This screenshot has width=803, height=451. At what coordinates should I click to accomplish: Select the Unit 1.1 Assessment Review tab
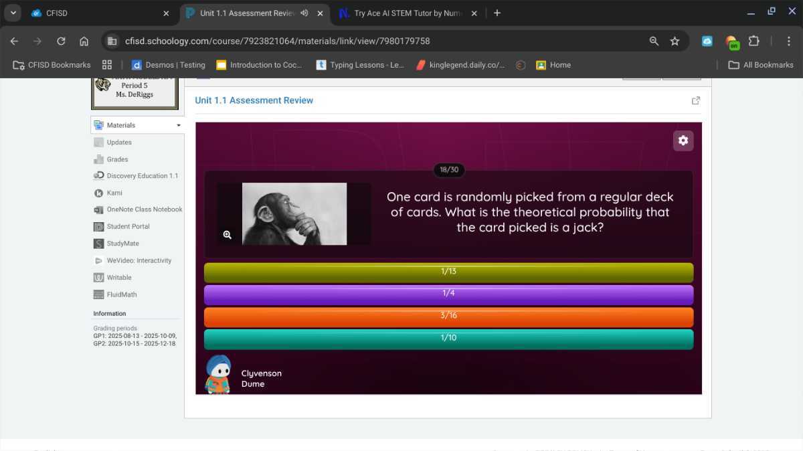pos(248,13)
